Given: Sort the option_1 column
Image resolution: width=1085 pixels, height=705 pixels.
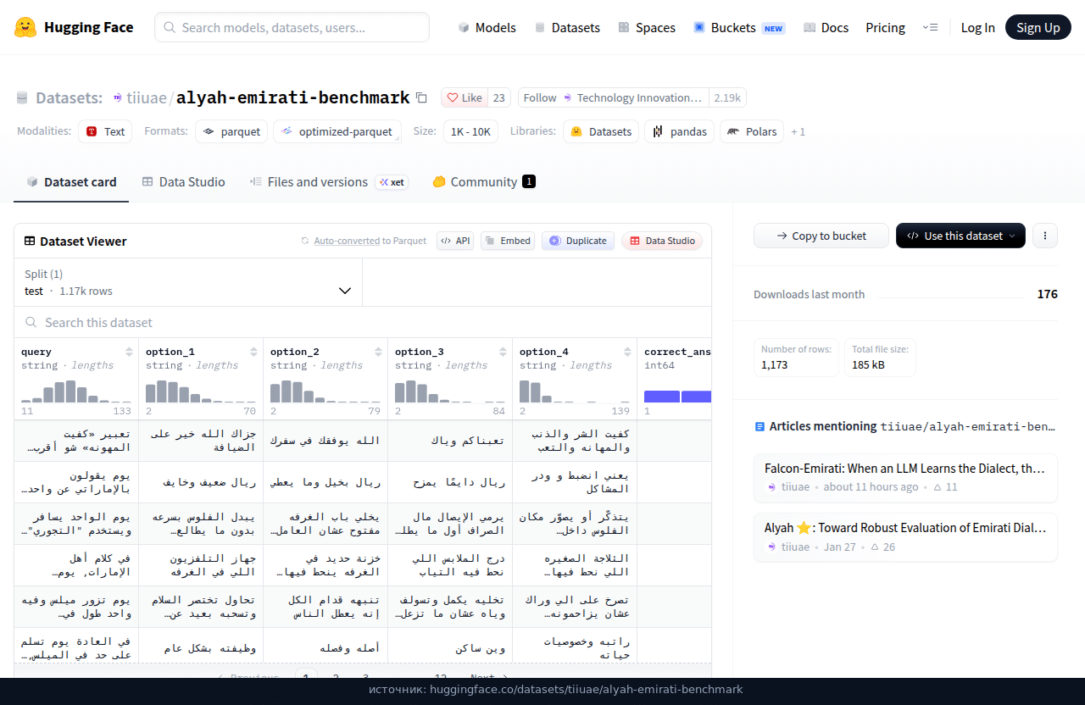Looking at the screenshot, I should coord(253,352).
